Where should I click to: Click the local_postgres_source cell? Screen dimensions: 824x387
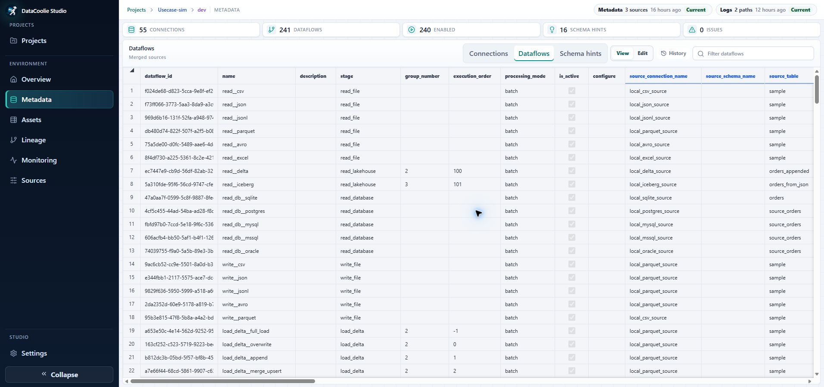[x=663, y=211]
